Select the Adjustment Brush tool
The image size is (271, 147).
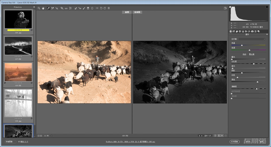tap(84, 8)
